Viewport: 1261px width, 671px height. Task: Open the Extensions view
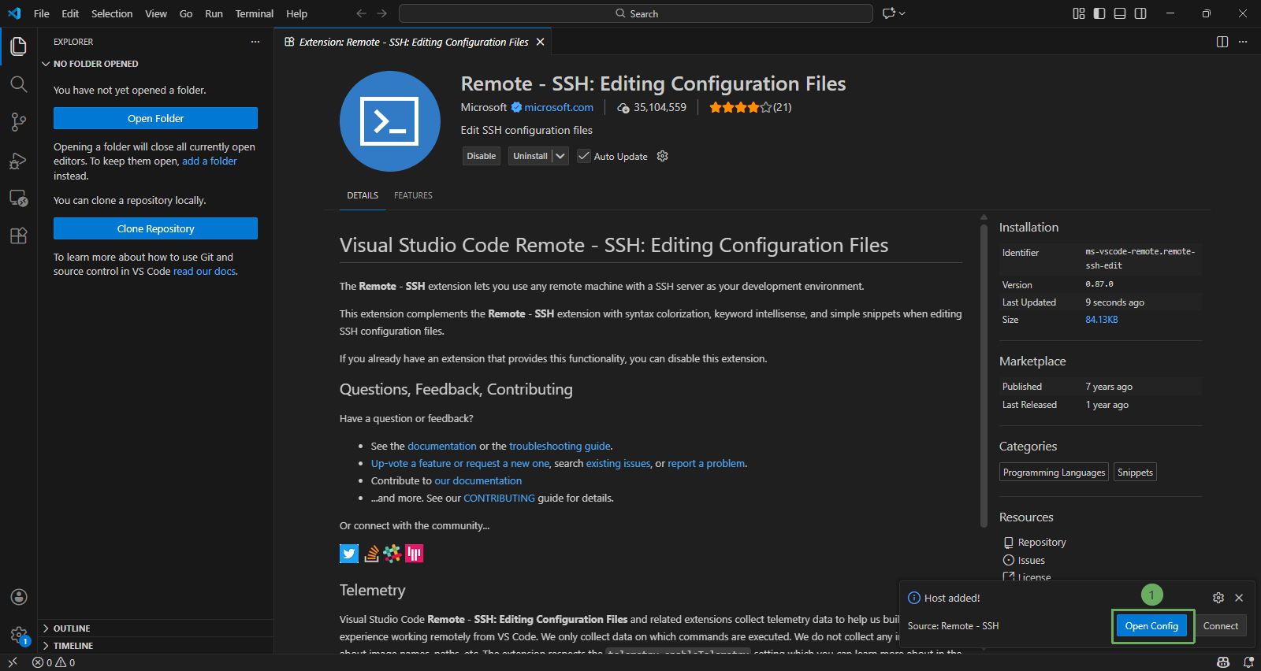[18, 235]
